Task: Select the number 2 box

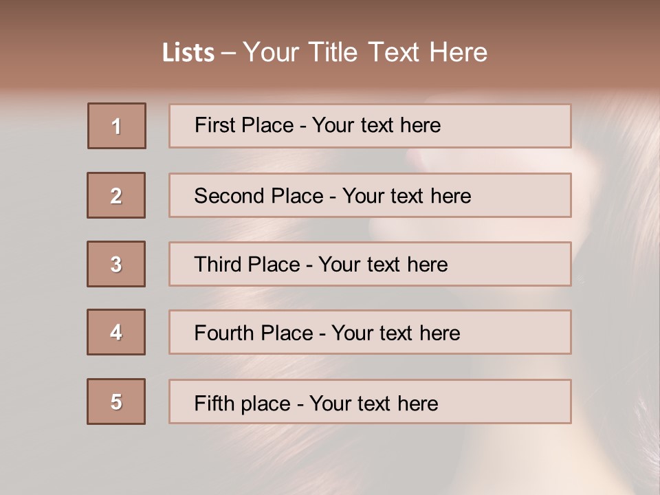Action: (116, 195)
